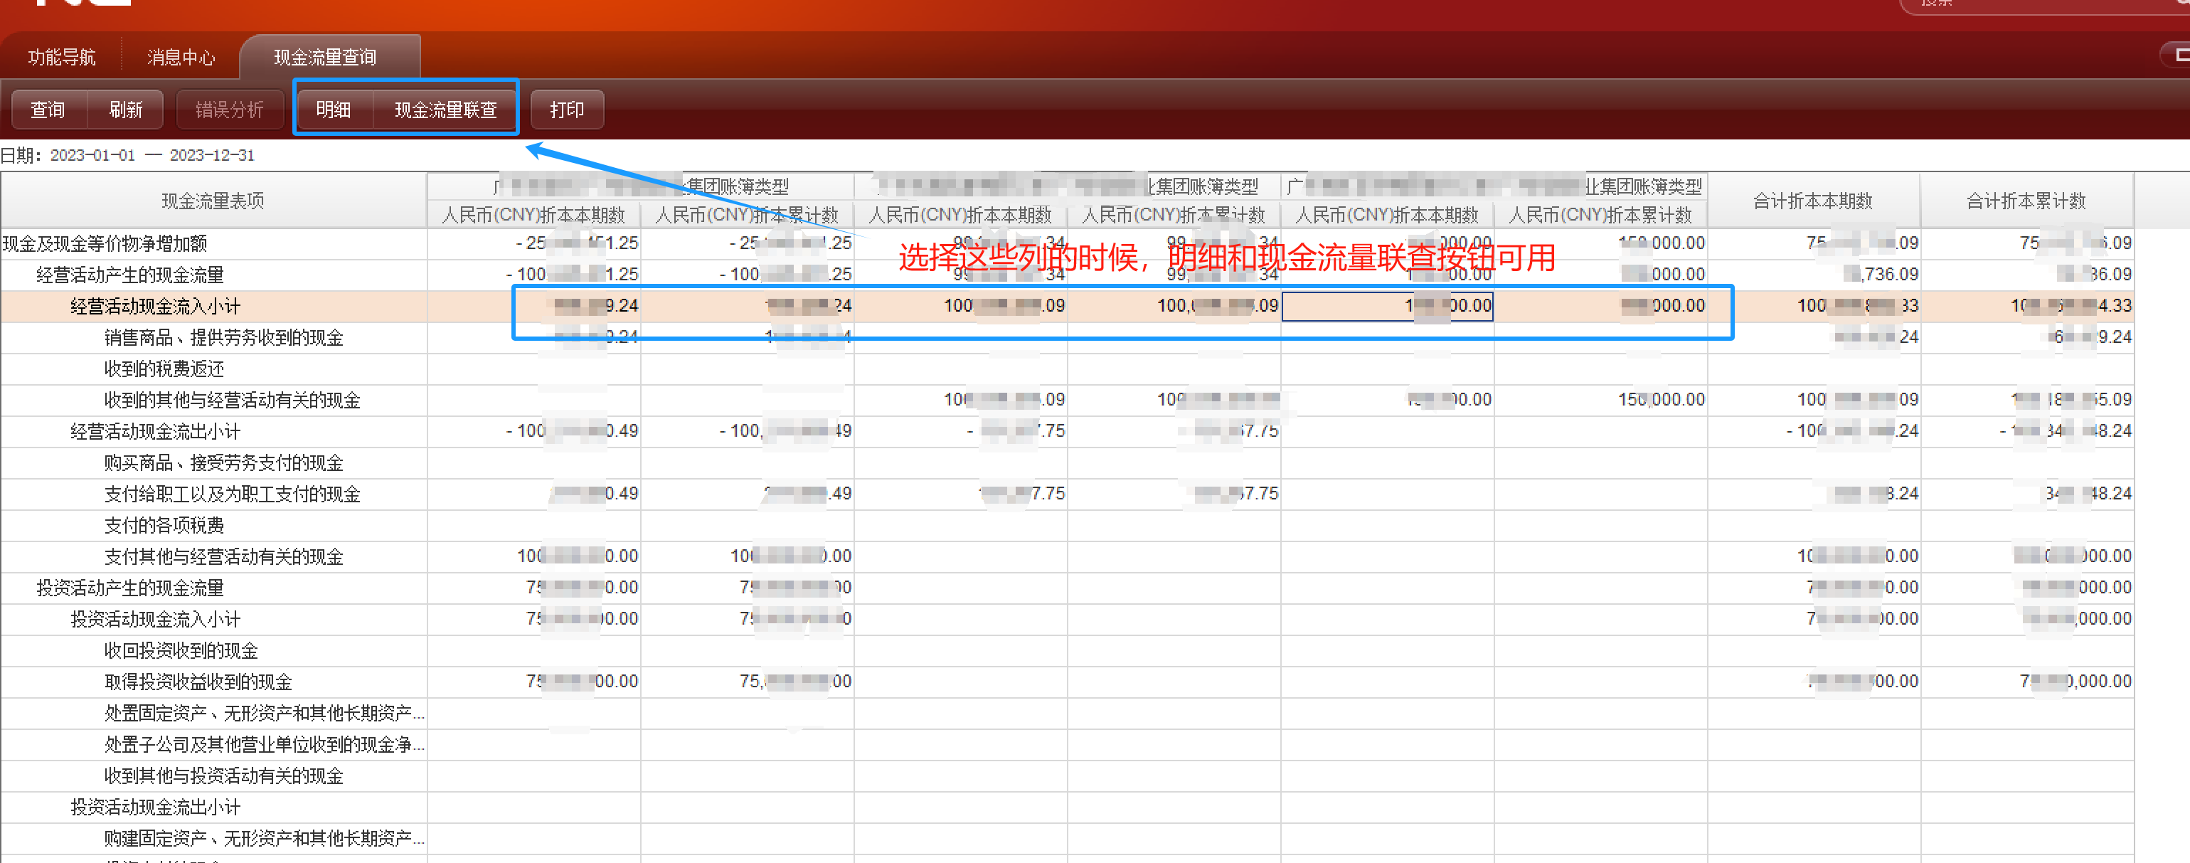2190x863 pixels.
Task: Select row 处置固定资产、无形资产和其他长期资产
Action: 1067,714
